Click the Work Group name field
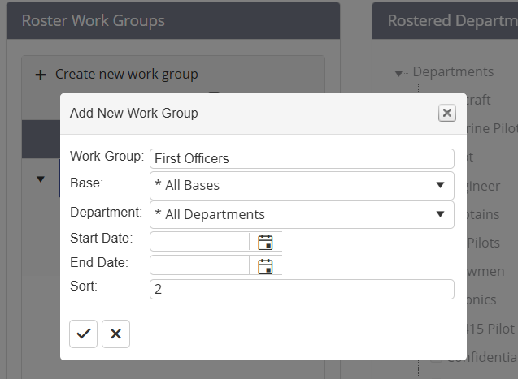Image resolution: width=518 pixels, height=379 pixels. tap(302, 158)
